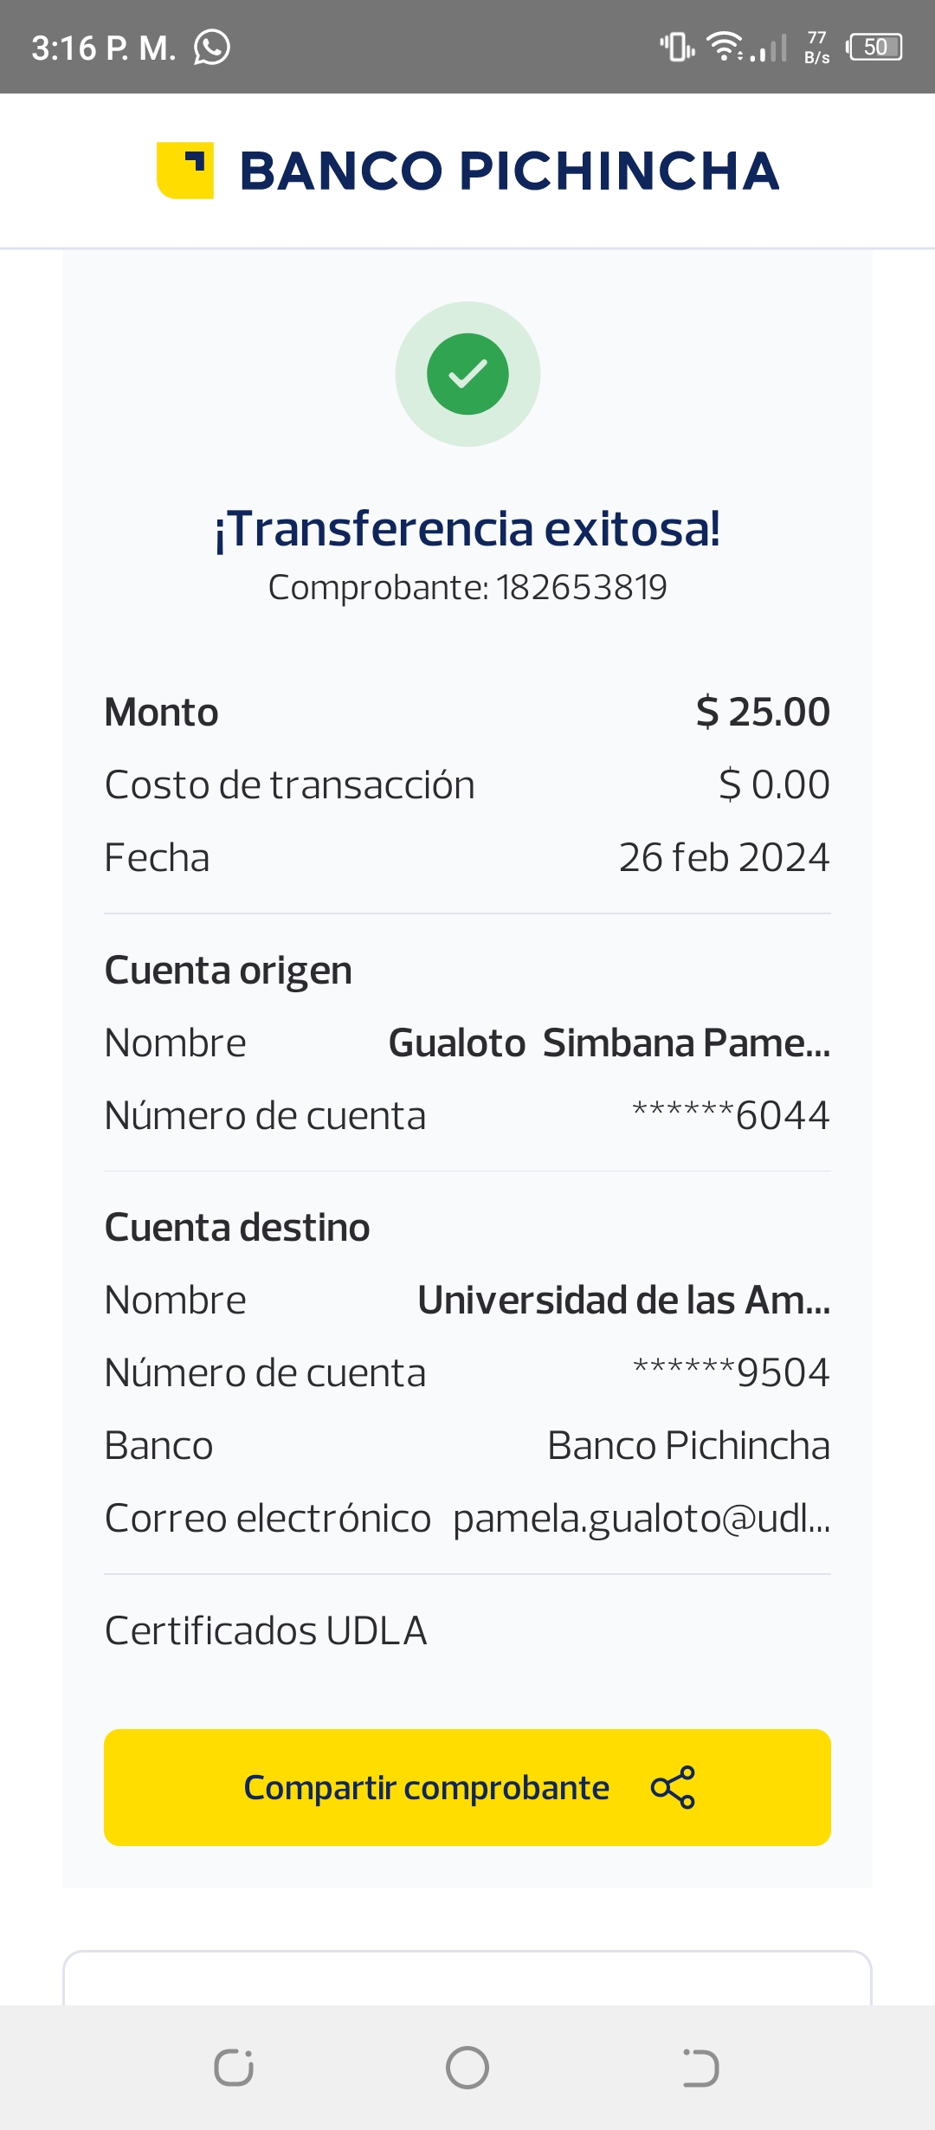935x2130 pixels.
Task: Tap the green success checkmark icon
Action: 467,374
